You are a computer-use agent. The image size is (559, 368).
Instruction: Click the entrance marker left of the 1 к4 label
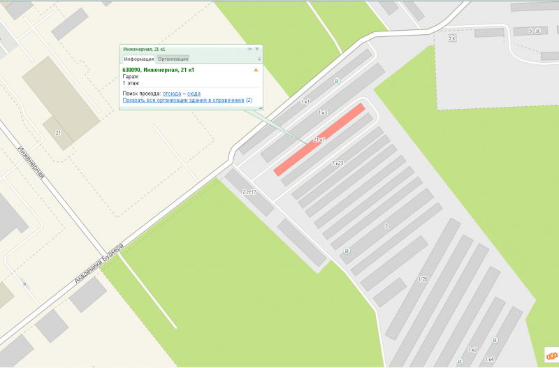460,361
